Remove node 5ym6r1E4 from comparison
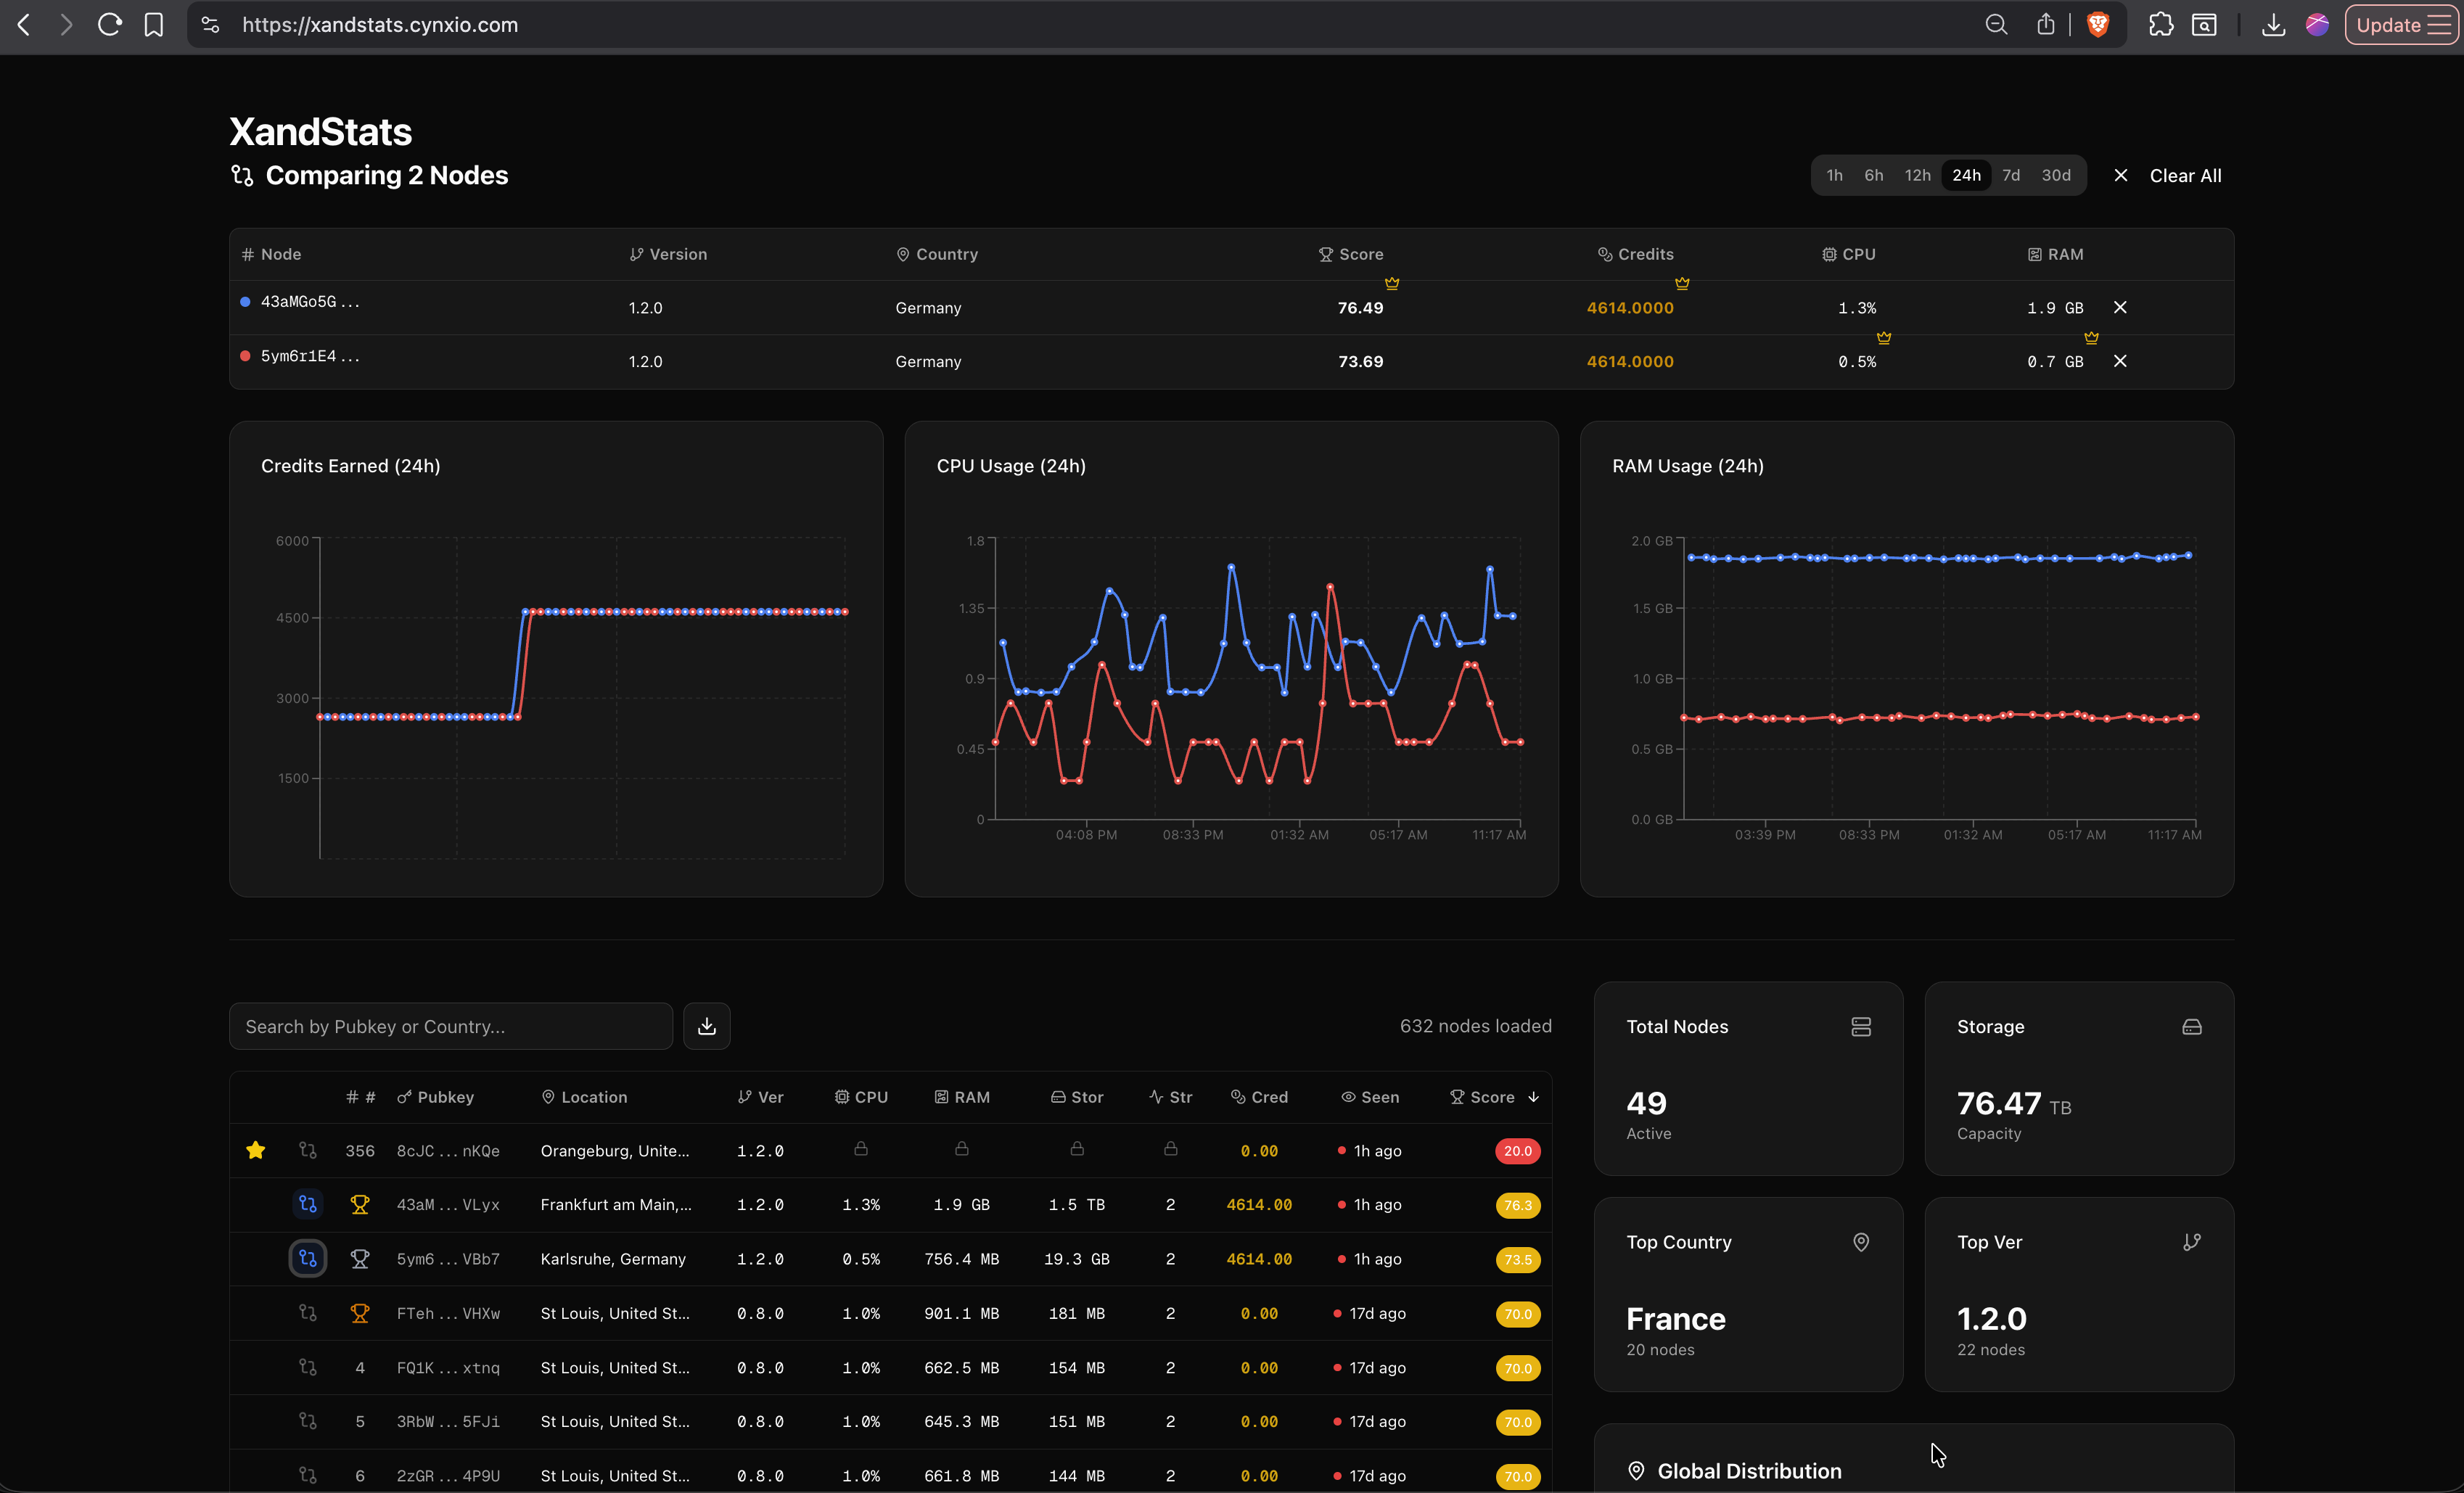Screen dimensions: 2464x1493 pos(2121,361)
